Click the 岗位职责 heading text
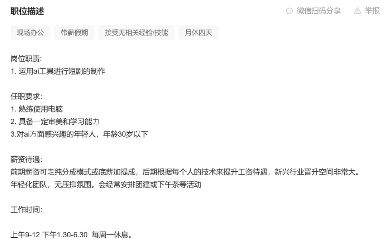Screen dimensions: 387x247 [x=26, y=59]
